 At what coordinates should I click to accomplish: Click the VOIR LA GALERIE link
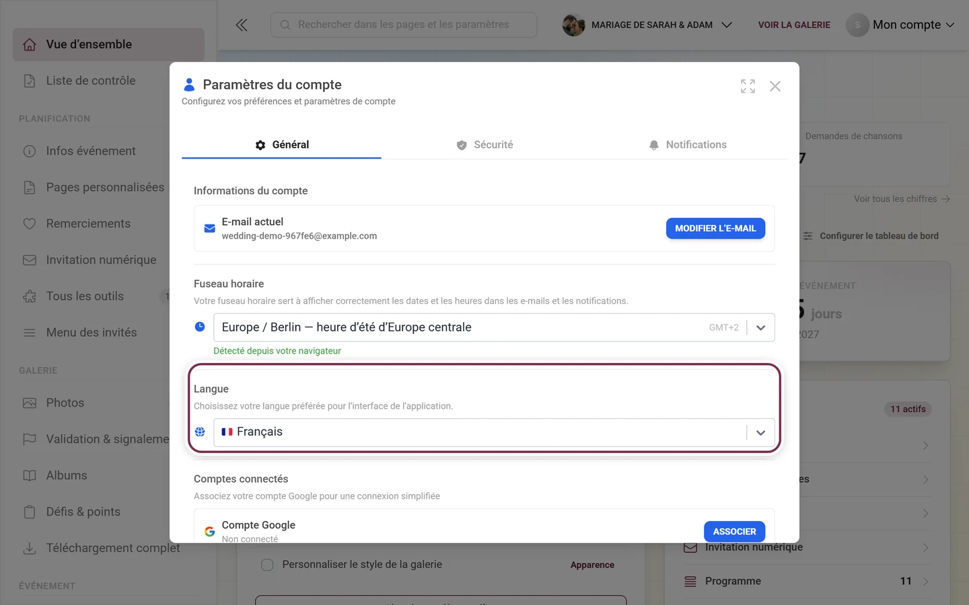[x=794, y=25]
